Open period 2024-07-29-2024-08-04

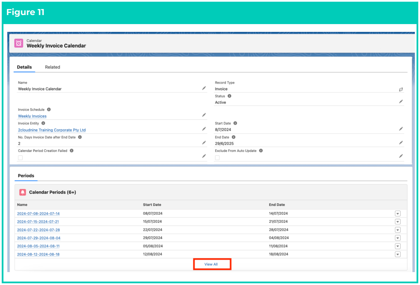point(39,238)
